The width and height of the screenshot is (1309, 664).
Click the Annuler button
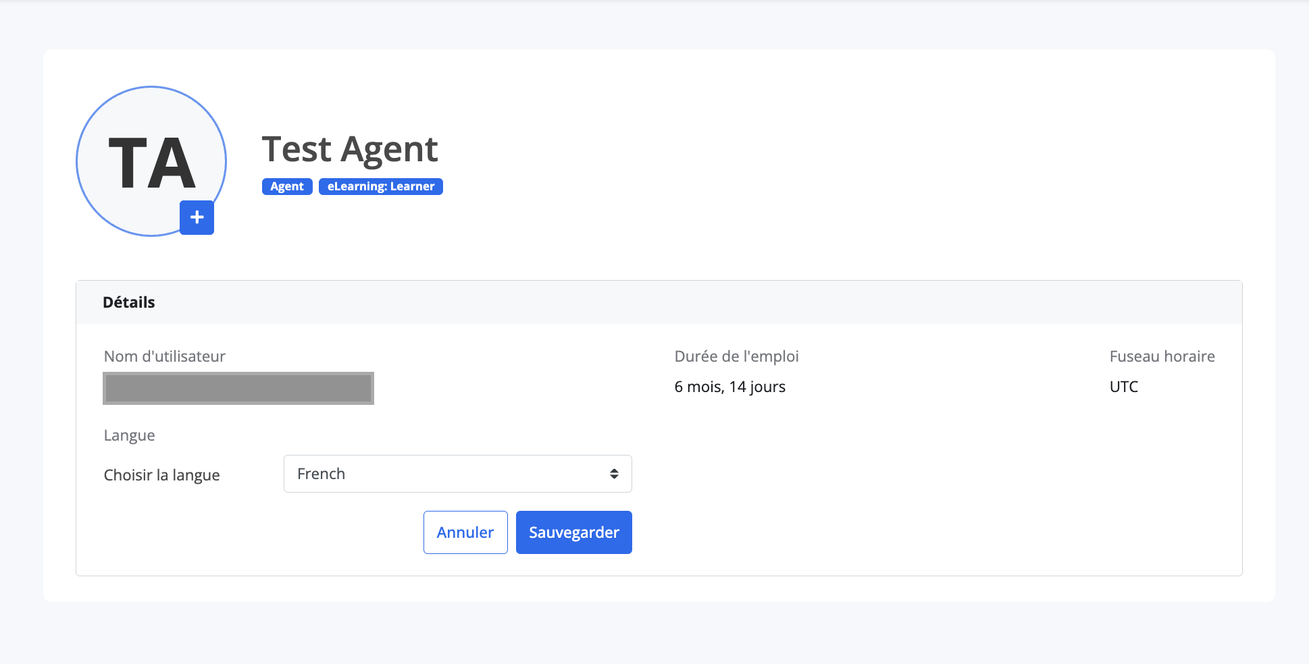(465, 532)
